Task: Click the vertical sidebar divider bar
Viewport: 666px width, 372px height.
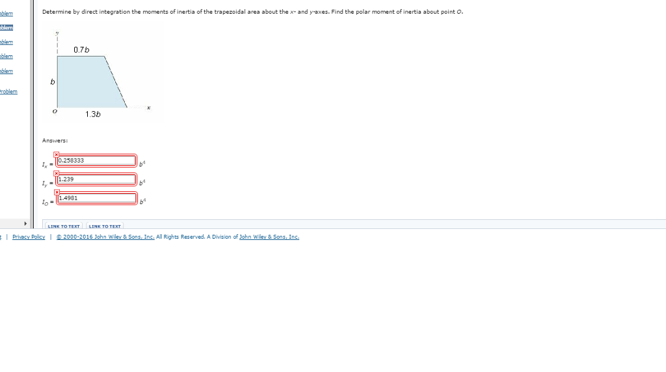Action: click(x=31, y=114)
